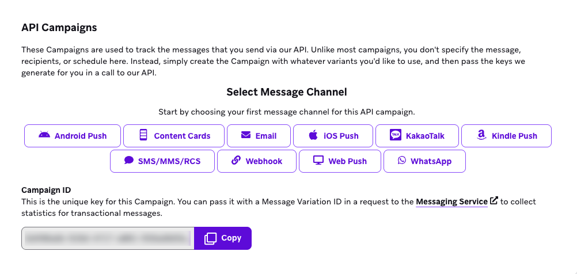The image size is (577, 274).
Task: Click the Apple logo icon
Action: pyautogui.click(x=313, y=135)
